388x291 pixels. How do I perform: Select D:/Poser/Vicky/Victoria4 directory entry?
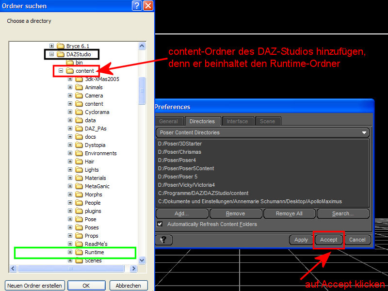click(262, 185)
